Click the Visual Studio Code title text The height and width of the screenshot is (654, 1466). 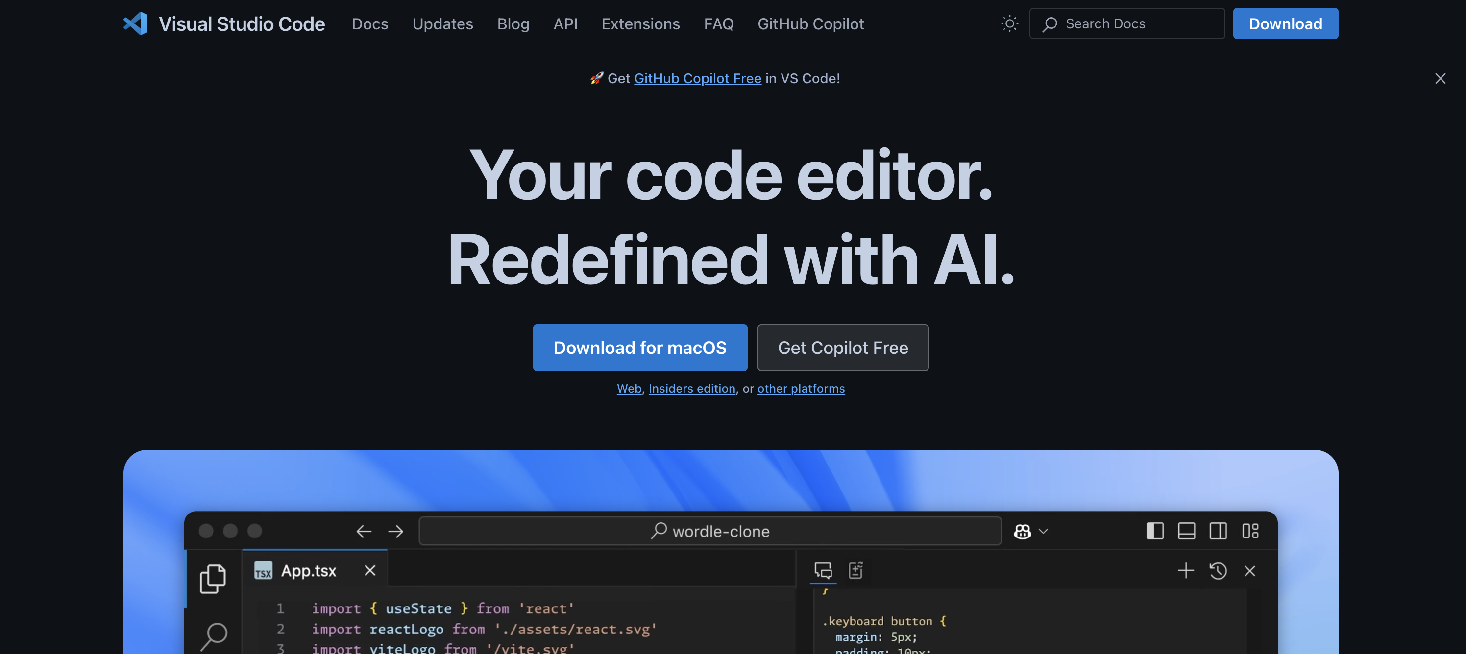click(242, 24)
